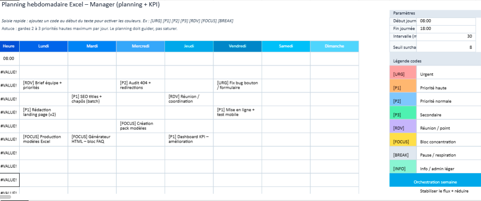Click the 08:00 cell under Heure
Viewport: 481px width, 201px height.
[x=9, y=59]
